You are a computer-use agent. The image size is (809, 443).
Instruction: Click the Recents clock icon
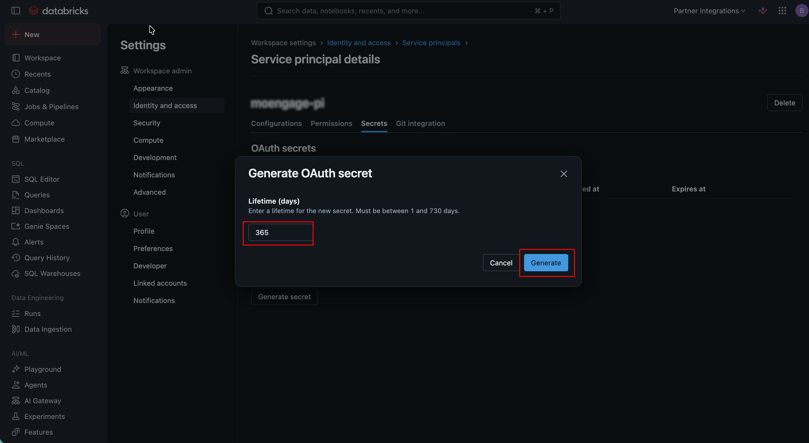coord(16,74)
